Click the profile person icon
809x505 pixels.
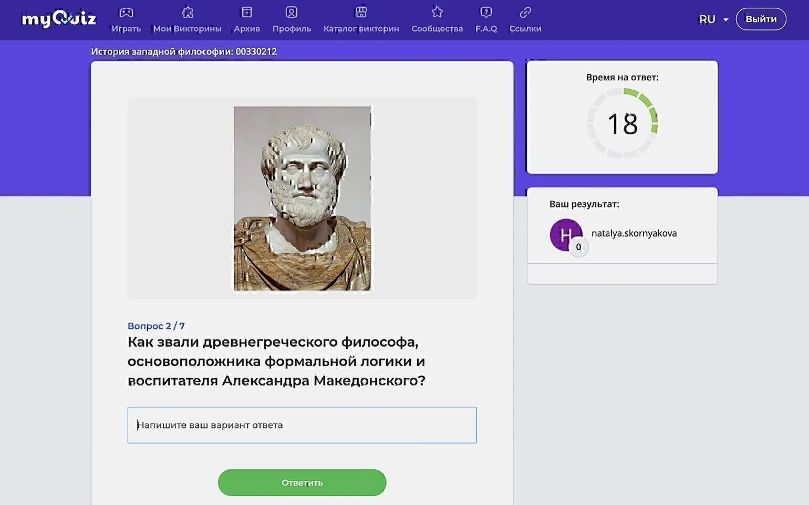pyautogui.click(x=292, y=12)
